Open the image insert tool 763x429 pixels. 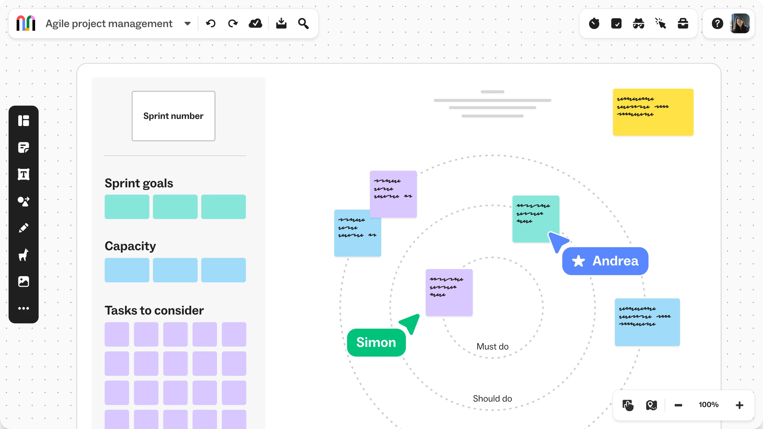pyautogui.click(x=23, y=281)
